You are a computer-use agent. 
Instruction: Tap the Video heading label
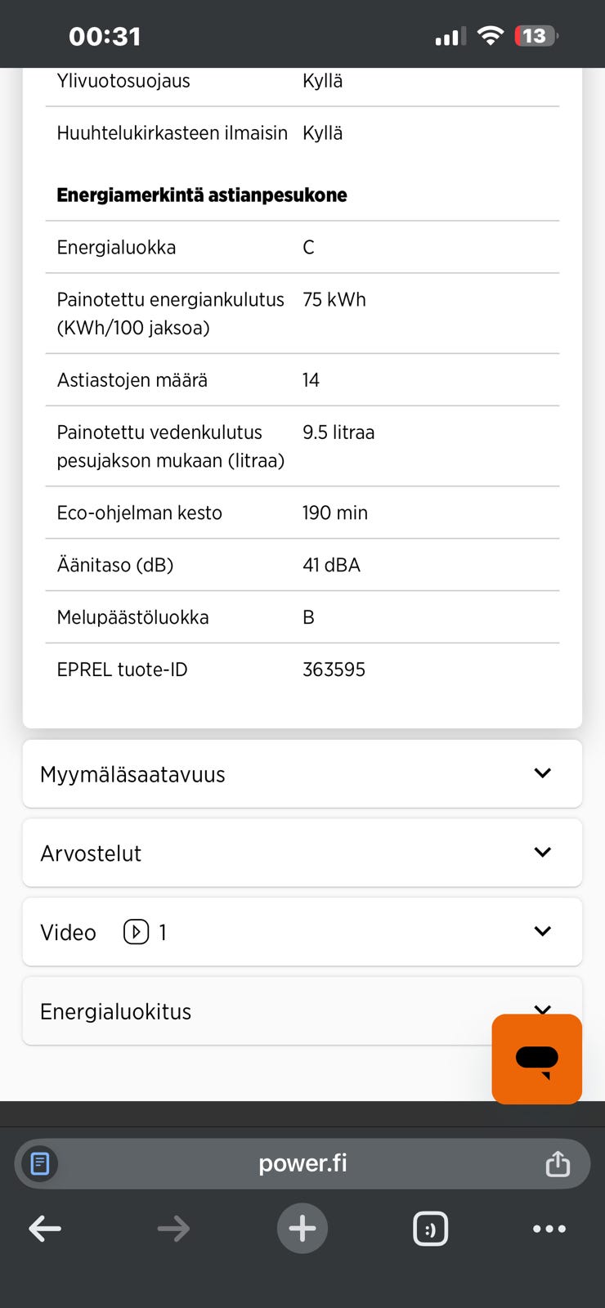point(68,932)
